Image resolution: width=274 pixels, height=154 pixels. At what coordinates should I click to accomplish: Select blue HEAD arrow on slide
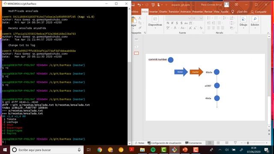[181, 72]
